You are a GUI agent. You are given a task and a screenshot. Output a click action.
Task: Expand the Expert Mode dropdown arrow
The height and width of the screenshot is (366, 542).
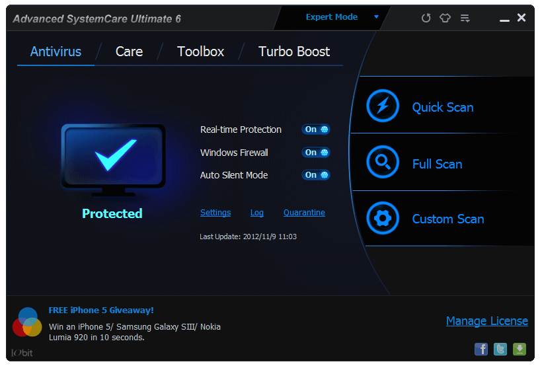[376, 17]
